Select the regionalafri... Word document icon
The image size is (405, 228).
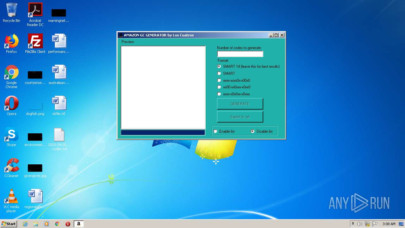pyautogui.click(x=35, y=199)
